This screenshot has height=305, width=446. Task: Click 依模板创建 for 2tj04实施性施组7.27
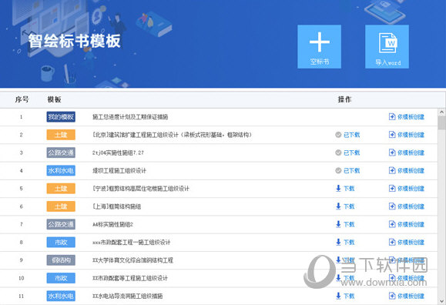click(x=407, y=152)
